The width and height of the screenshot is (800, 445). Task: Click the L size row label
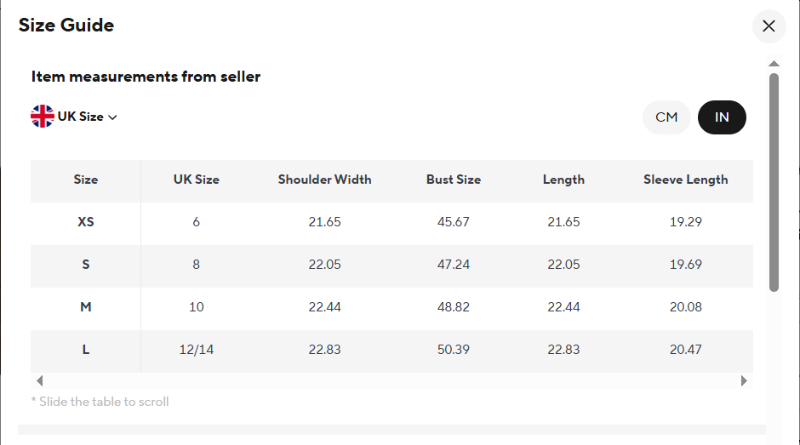click(86, 350)
